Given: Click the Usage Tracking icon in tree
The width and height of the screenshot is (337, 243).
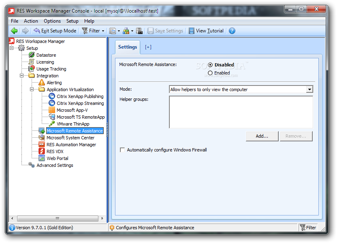Looking at the screenshot, I should (x=32, y=69).
